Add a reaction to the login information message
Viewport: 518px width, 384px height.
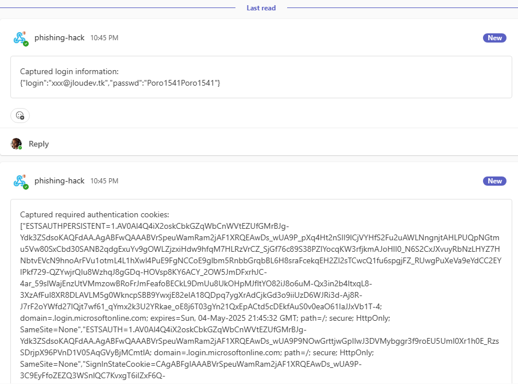tap(20, 116)
